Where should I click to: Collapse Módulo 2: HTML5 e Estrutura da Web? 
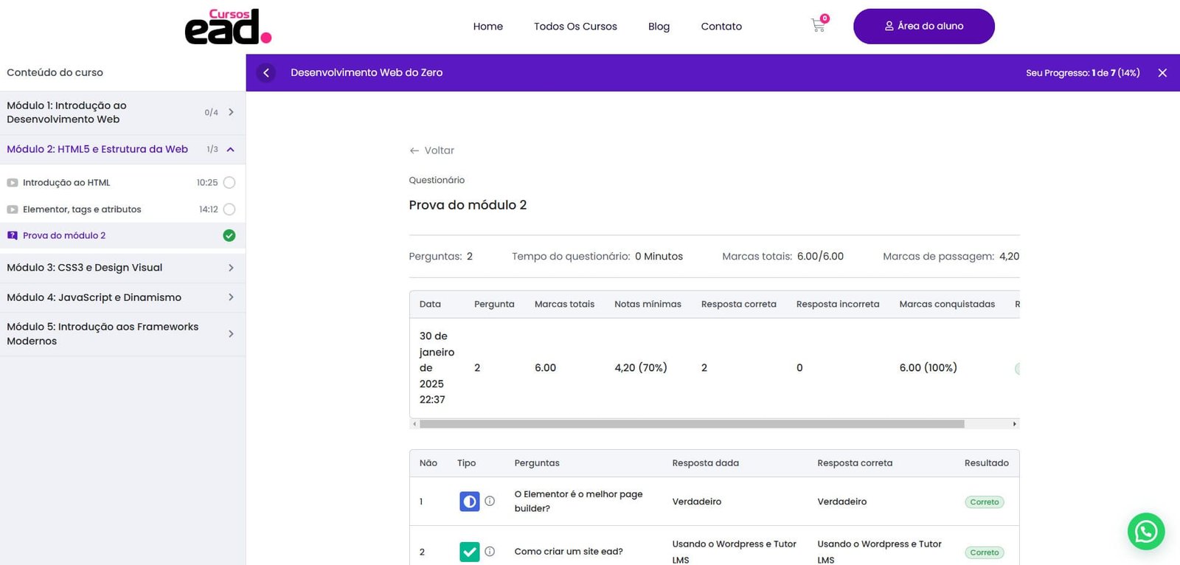pos(231,150)
